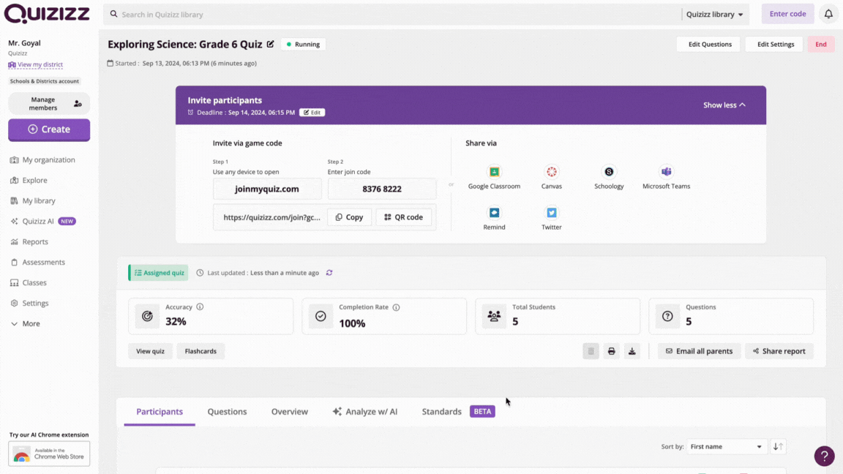843x474 pixels.
Task: Show the QR code
Action: pos(403,217)
